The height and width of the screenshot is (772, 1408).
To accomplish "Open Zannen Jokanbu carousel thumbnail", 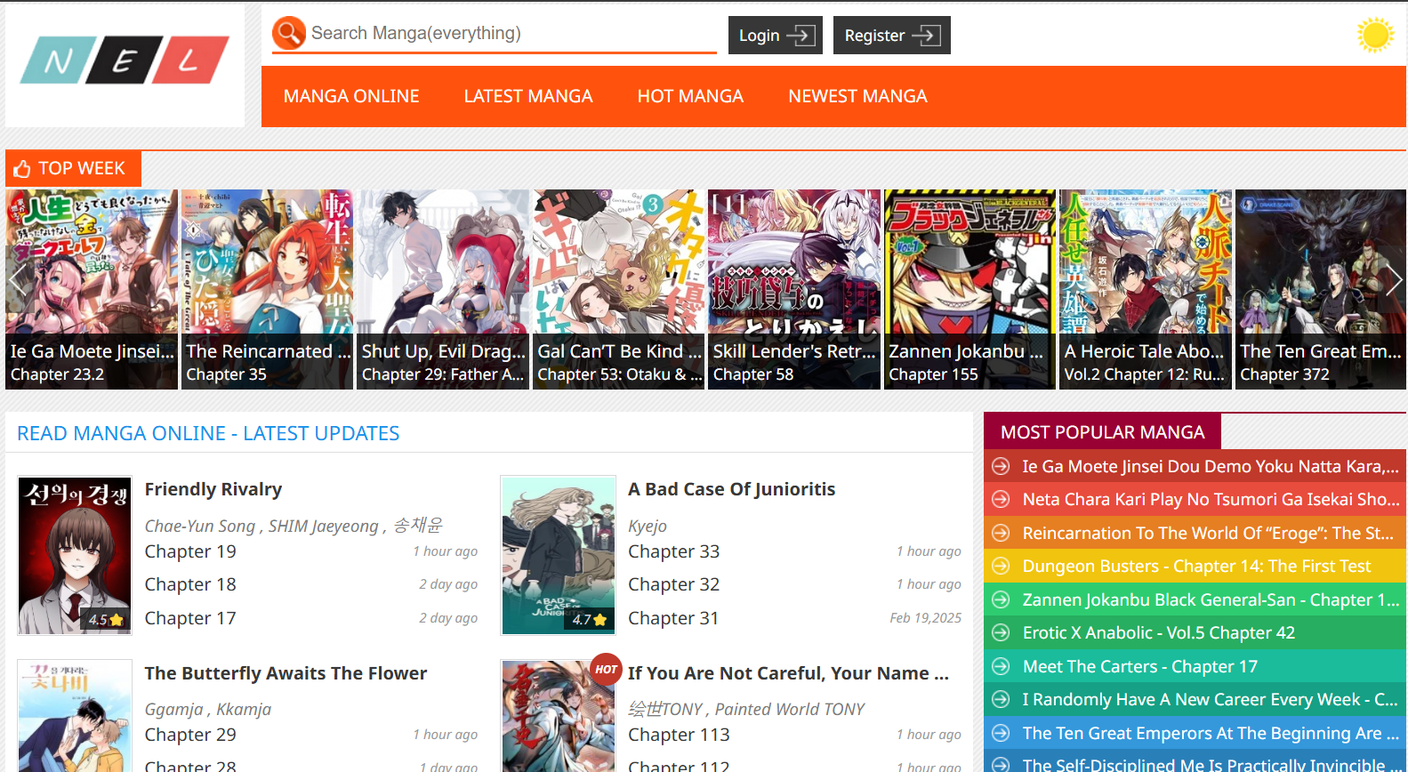I will coord(970,289).
